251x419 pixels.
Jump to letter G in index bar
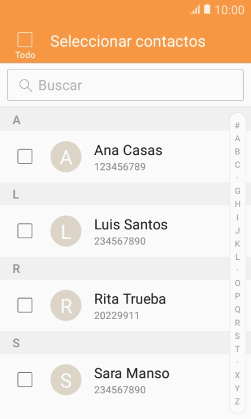(x=237, y=191)
